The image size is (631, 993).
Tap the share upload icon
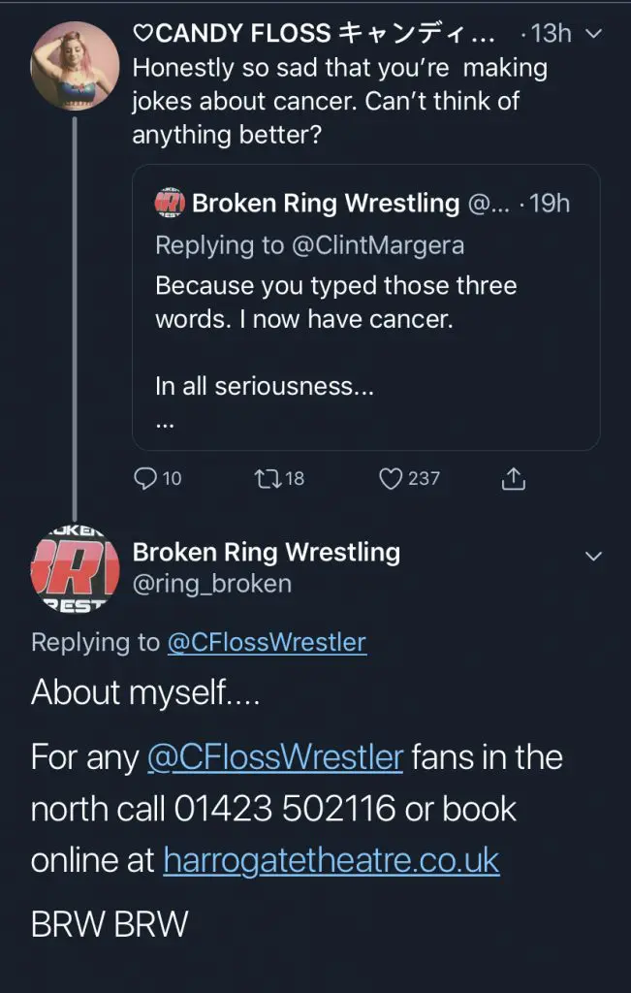point(514,478)
